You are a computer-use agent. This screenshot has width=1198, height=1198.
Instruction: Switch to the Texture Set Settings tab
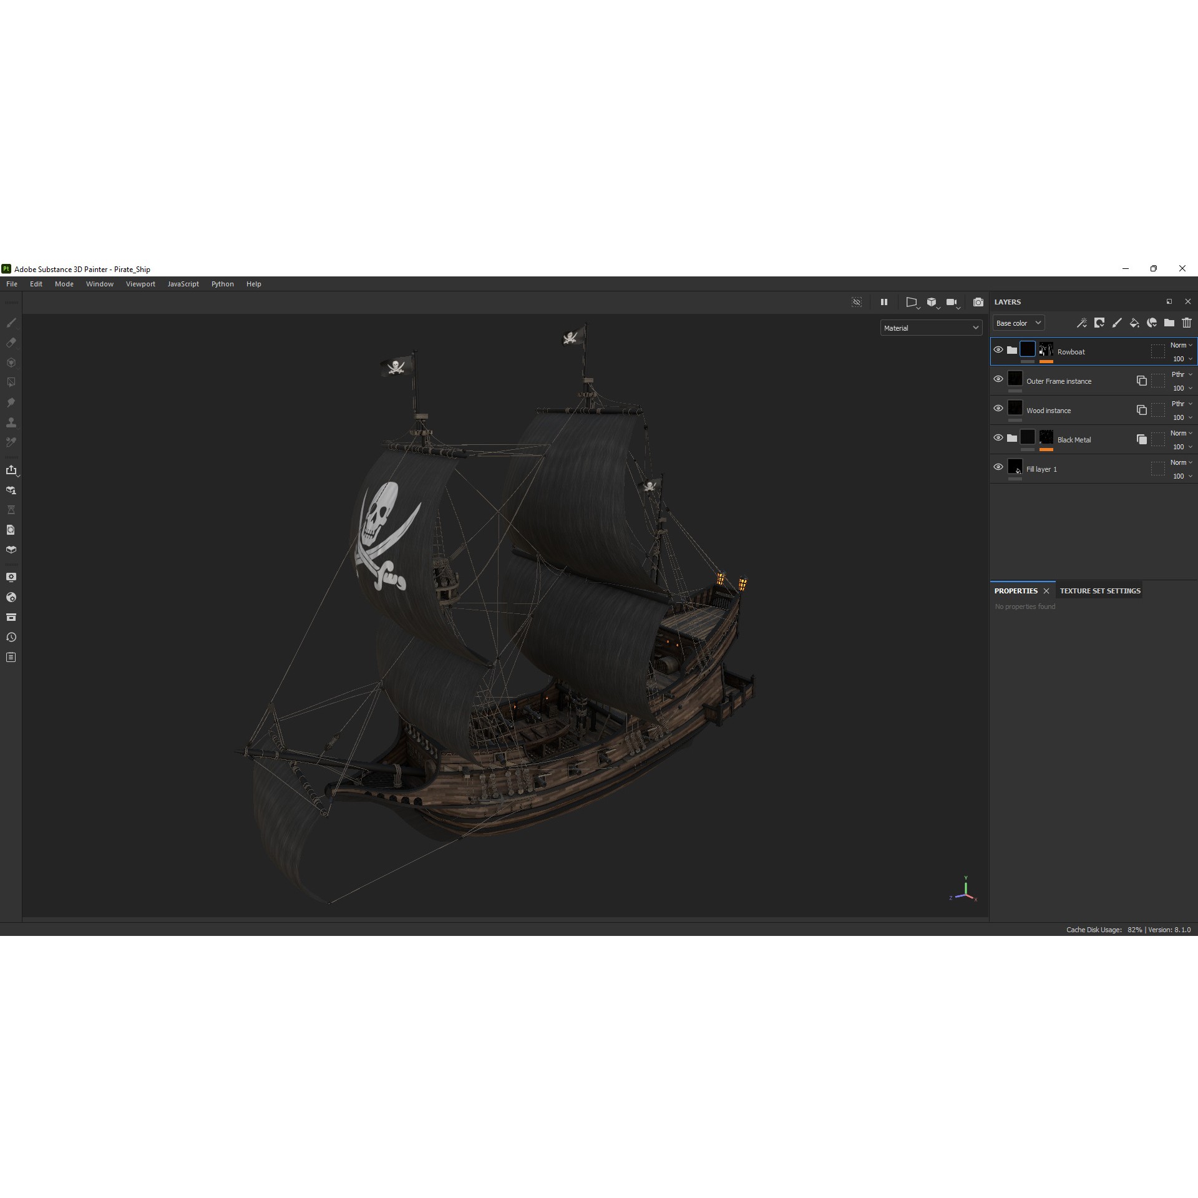(1099, 590)
